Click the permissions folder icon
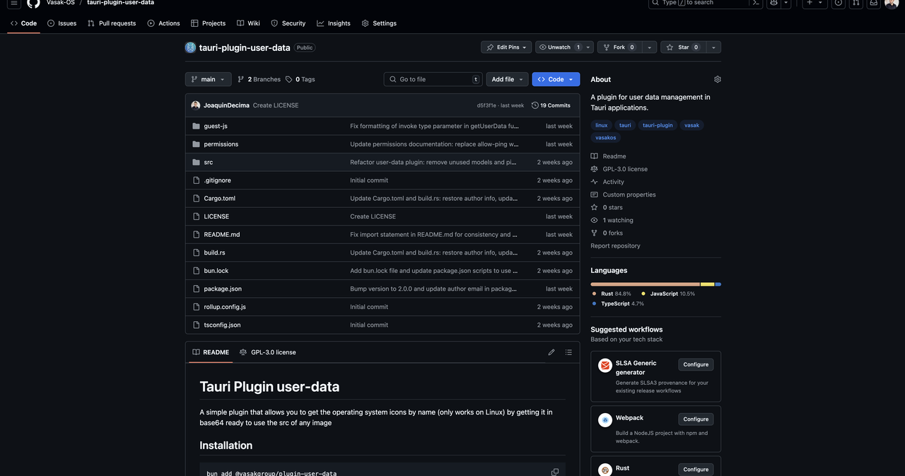The width and height of the screenshot is (905, 476). pyautogui.click(x=197, y=144)
